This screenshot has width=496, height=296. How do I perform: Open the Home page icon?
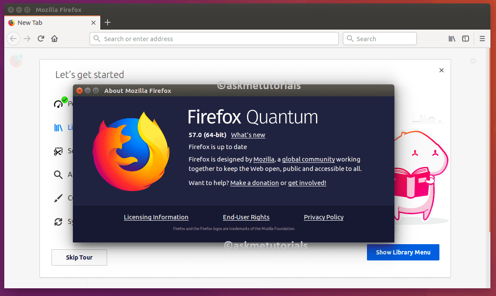tap(54, 39)
